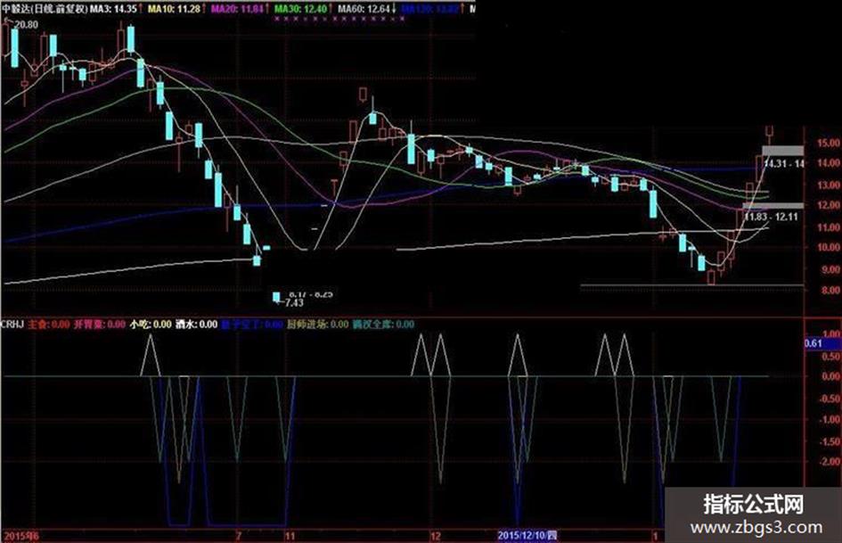Click the 14.31 gap range label

(x=783, y=163)
